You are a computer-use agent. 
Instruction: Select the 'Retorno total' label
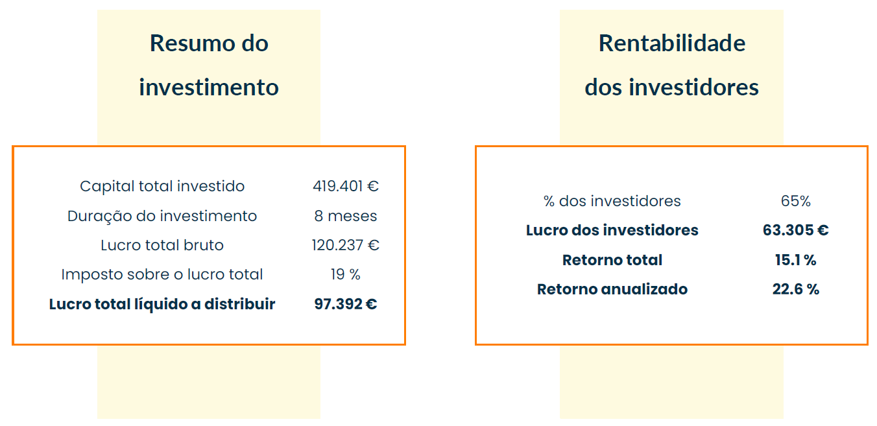coord(612,260)
